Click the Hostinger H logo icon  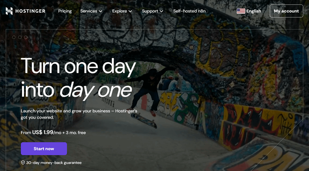coord(9,11)
